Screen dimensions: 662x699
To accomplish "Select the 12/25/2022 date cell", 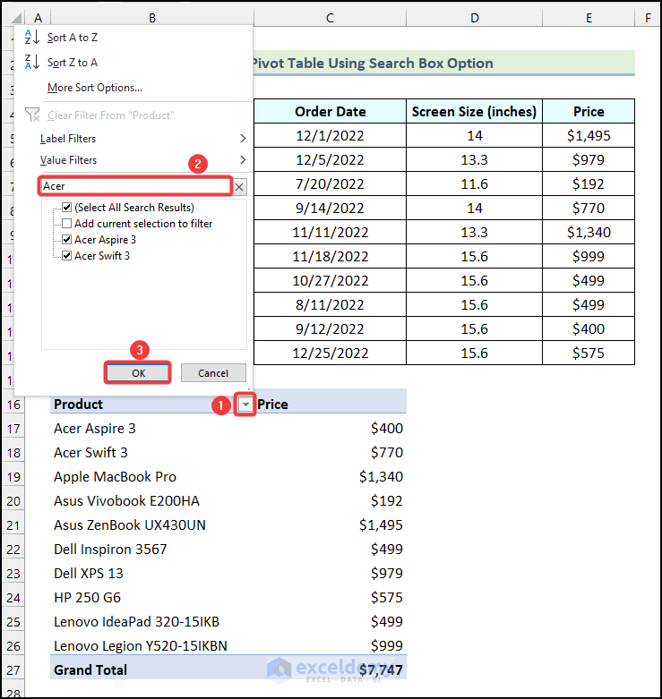I will [331, 353].
